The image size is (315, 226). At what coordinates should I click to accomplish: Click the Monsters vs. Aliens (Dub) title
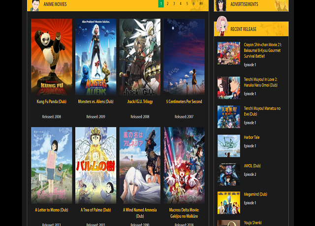[x=96, y=102]
